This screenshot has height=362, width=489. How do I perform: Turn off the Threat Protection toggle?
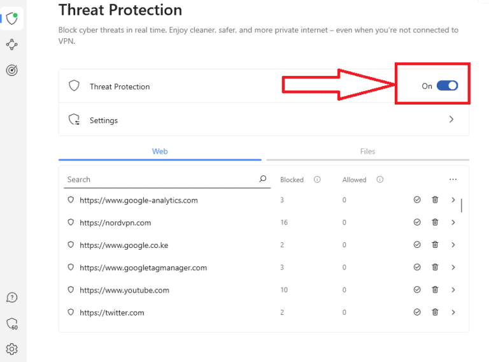click(447, 86)
